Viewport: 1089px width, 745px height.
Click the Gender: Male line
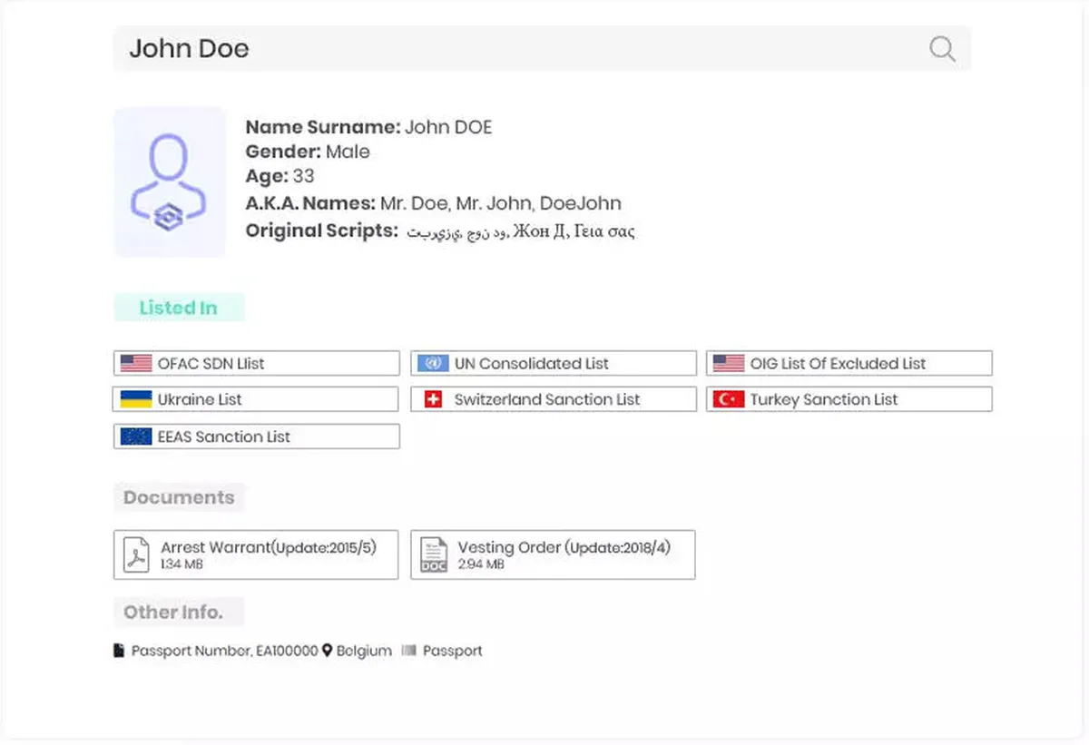(308, 152)
